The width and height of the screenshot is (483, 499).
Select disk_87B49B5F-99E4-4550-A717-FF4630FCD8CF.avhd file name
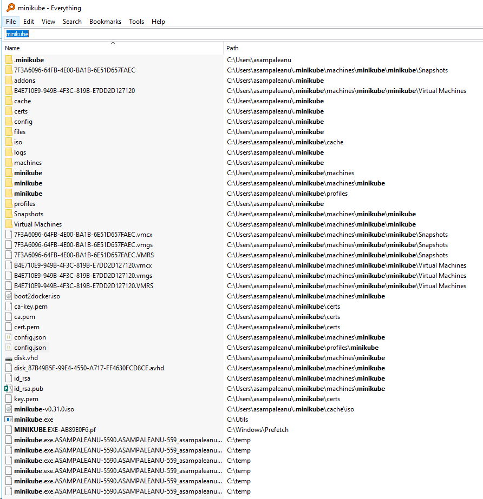89,368
